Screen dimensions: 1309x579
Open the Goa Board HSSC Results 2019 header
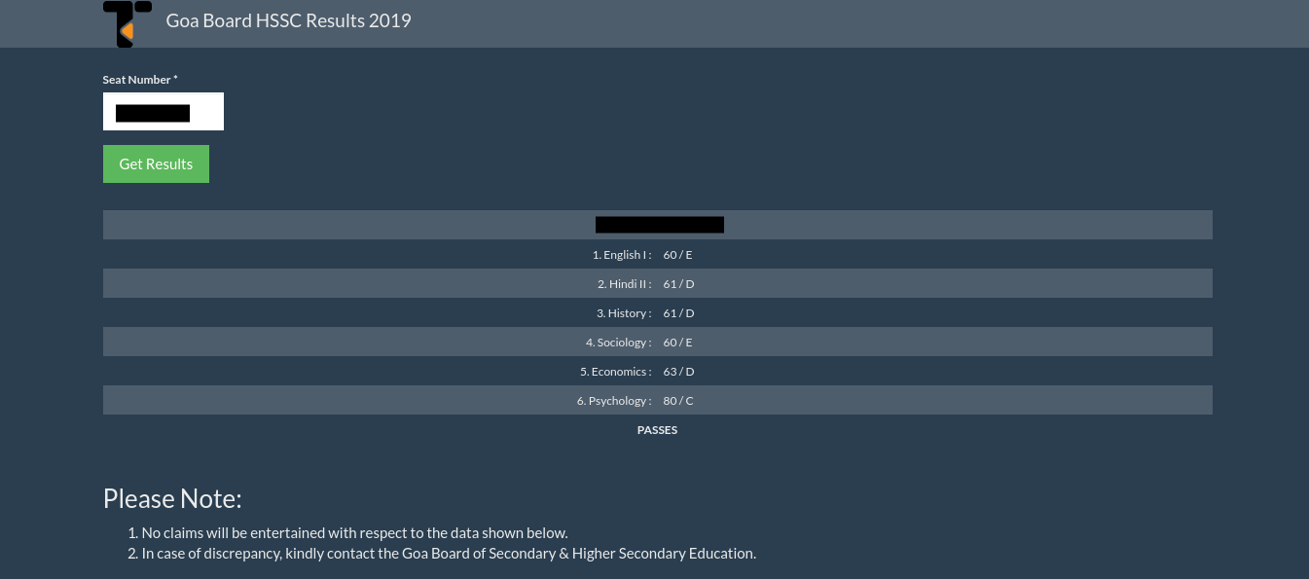click(x=288, y=19)
